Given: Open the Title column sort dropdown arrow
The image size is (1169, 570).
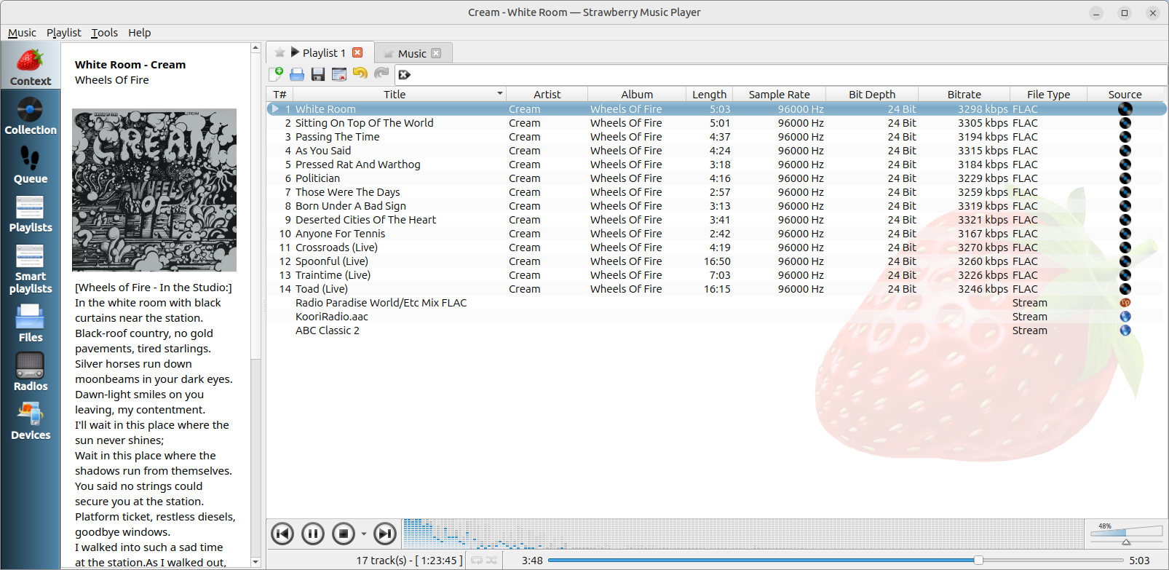Looking at the screenshot, I should (500, 94).
